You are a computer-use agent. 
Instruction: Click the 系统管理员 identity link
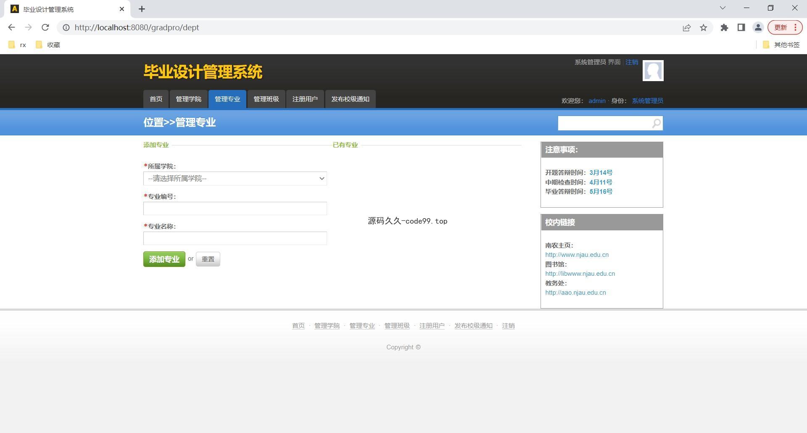[x=648, y=101]
